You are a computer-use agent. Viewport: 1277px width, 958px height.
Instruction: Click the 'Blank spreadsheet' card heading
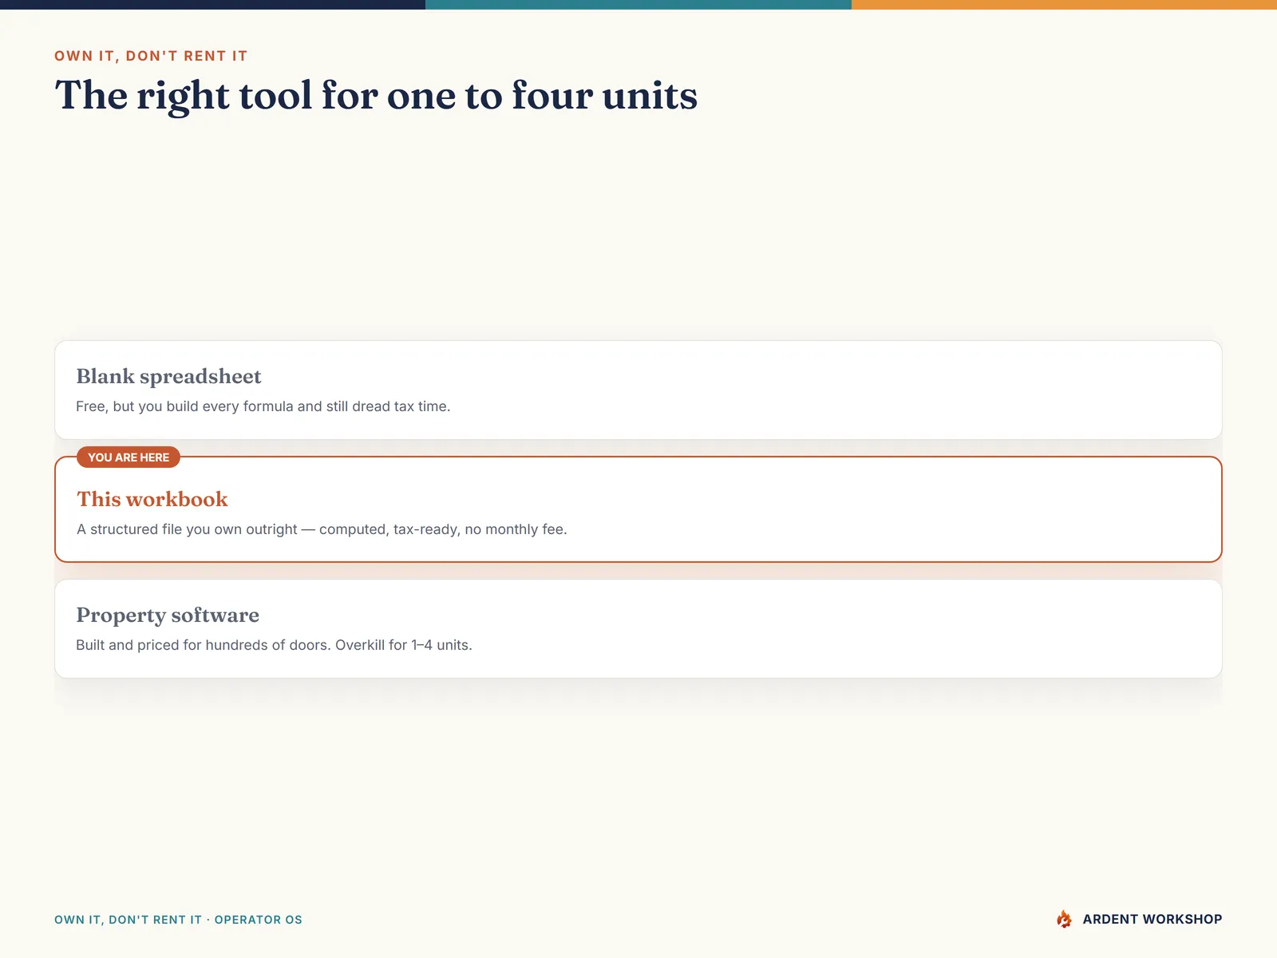pyautogui.click(x=168, y=376)
